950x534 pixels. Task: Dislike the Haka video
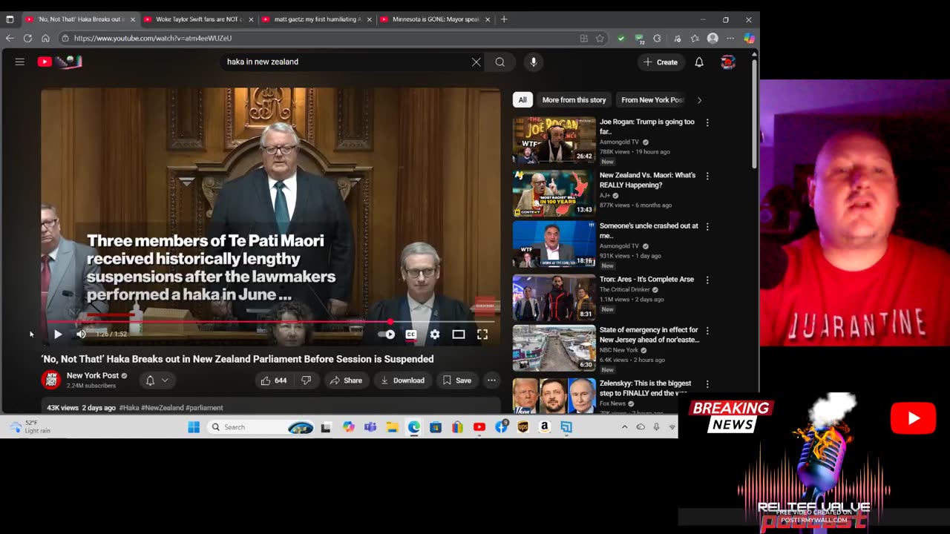306,380
